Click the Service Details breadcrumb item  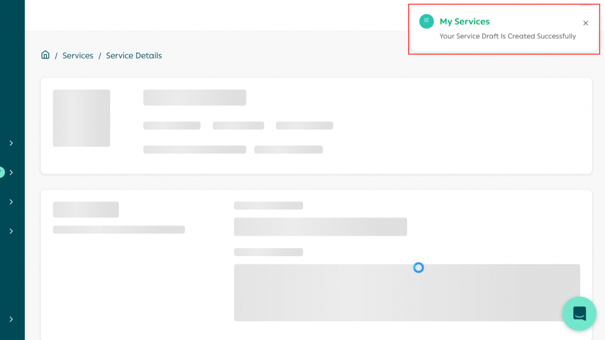[134, 55]
